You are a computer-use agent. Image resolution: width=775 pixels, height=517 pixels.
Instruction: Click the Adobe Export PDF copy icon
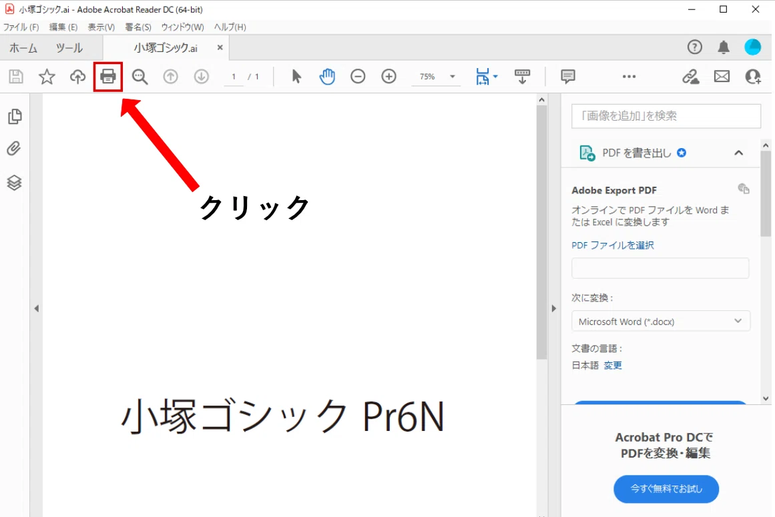[x=744, y=189]
